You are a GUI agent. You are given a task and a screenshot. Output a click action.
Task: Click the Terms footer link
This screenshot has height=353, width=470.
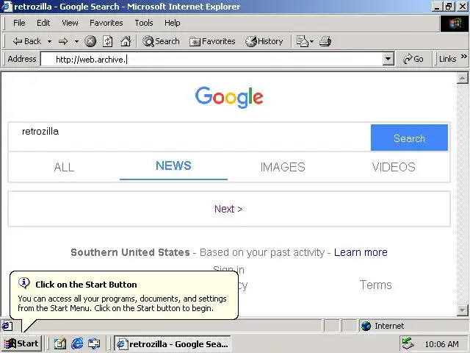tap(375, 285)
